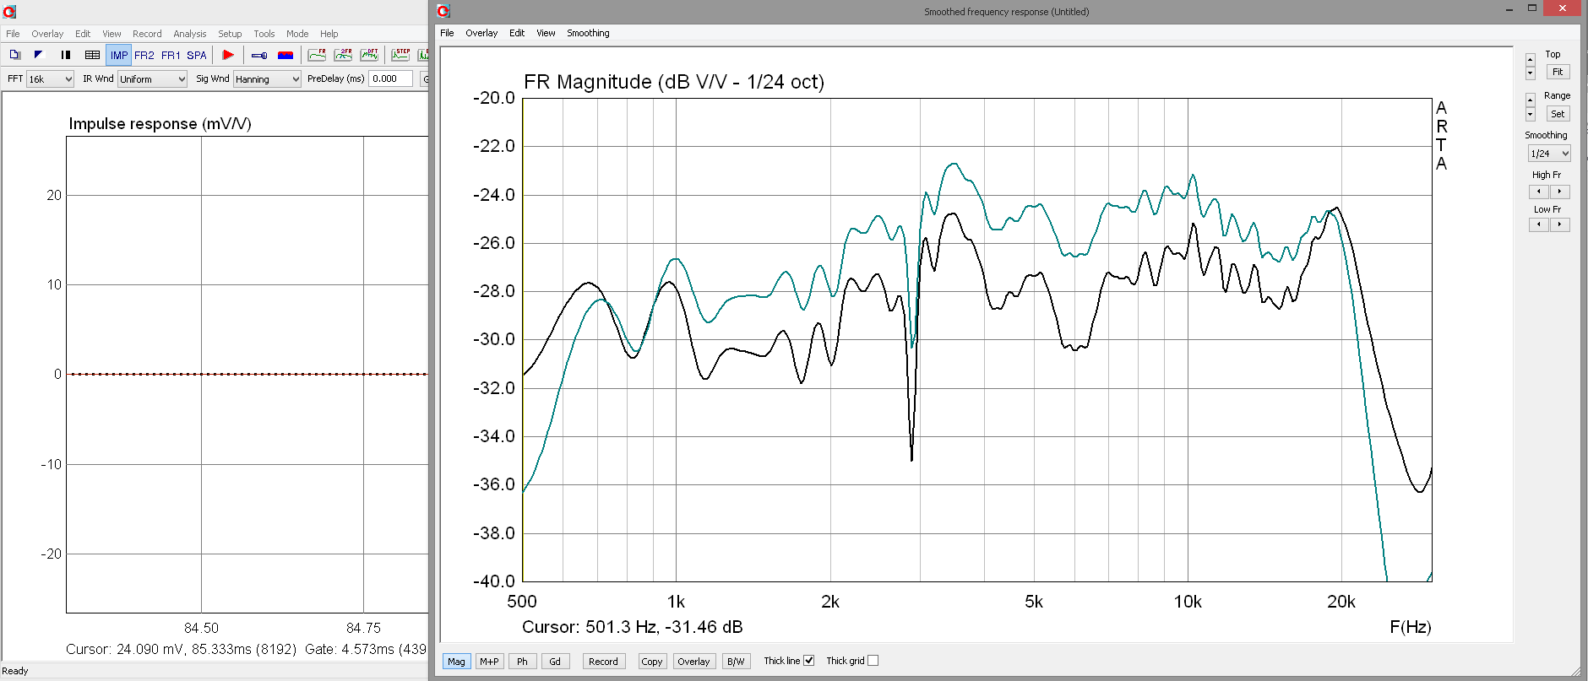This screenshot has height=681, width=1588.
Task: Open the FR frequency response graph icon
Action: coord(317,55)
